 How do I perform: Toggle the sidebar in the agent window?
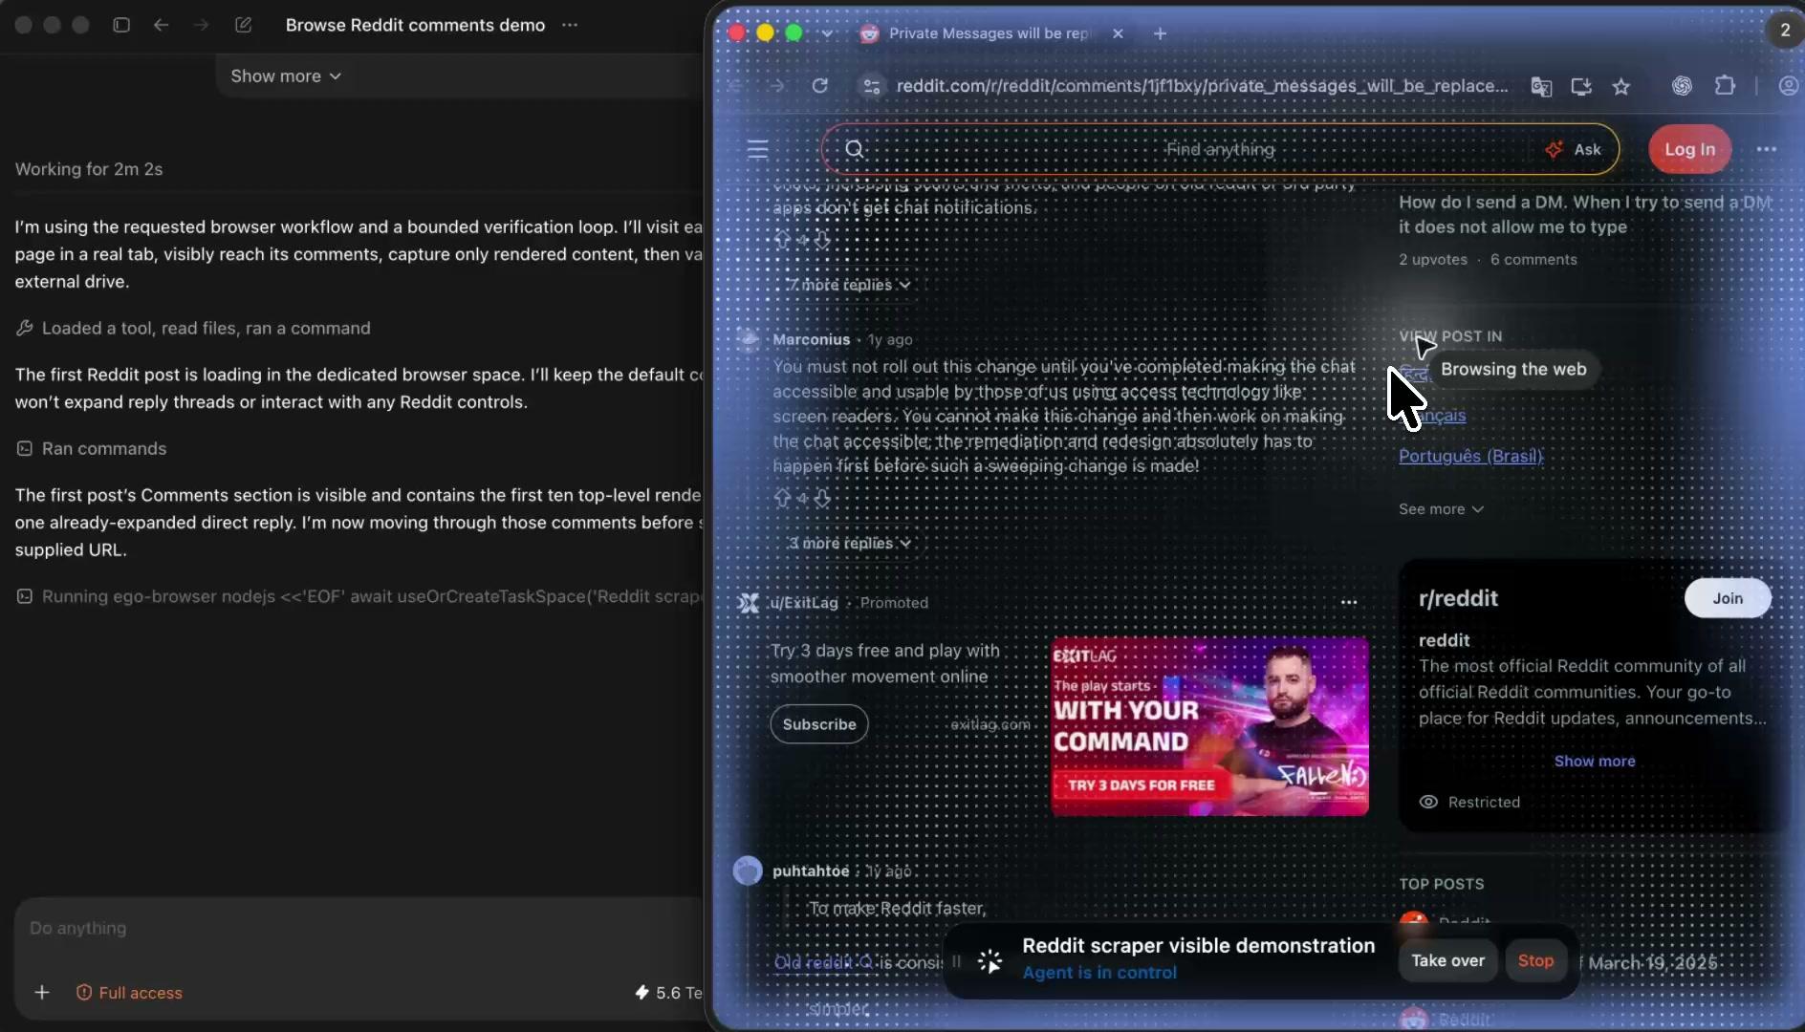pos(121,25)
